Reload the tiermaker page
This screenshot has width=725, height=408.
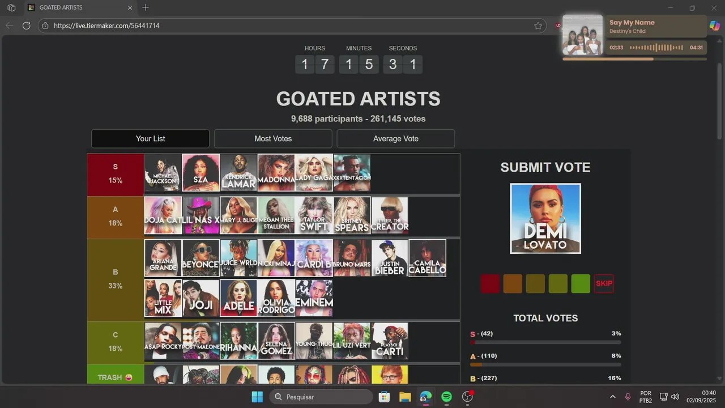coord(26,25)
